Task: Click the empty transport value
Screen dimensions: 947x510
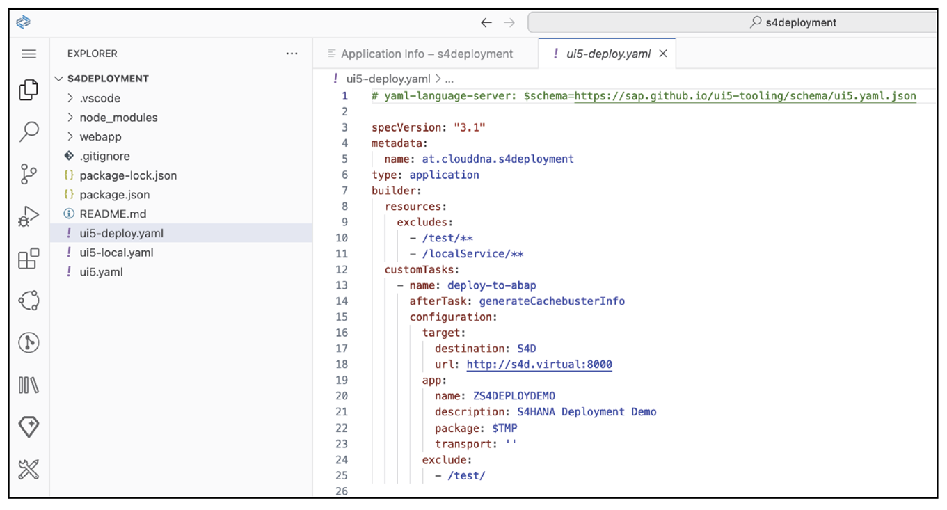Action: [511, 444]
